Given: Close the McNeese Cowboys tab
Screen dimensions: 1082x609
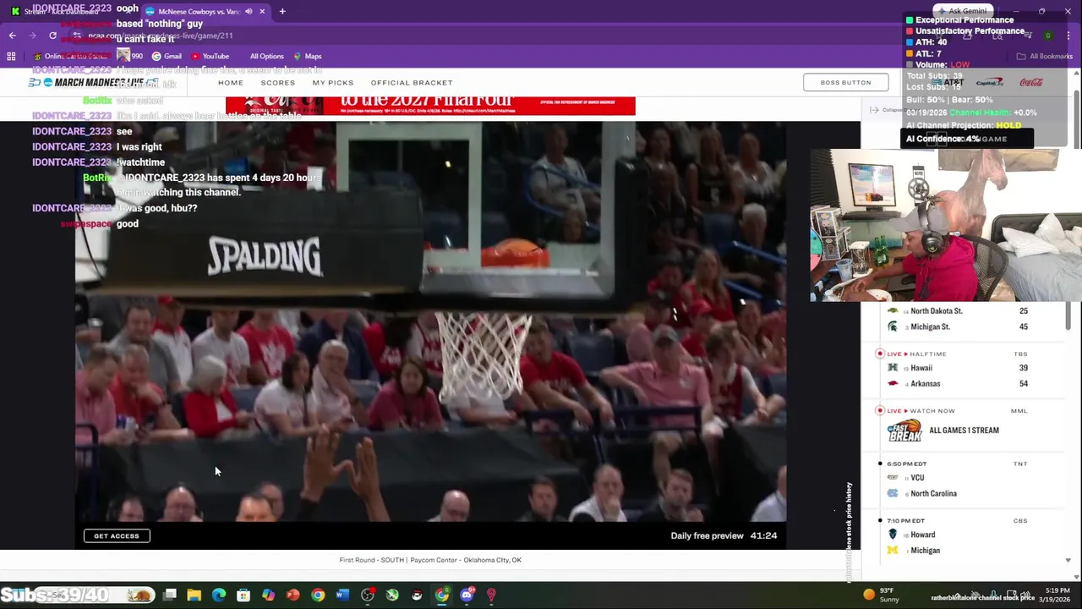Looking at the screenshot, I should pyautogui.click(x=262, y=11).
